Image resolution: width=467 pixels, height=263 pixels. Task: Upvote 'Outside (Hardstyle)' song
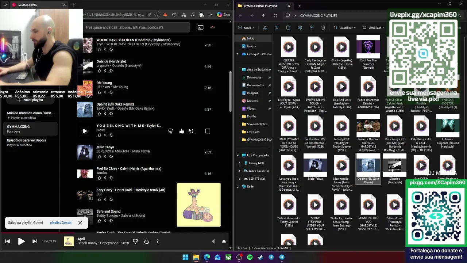[x=99, y=71]
